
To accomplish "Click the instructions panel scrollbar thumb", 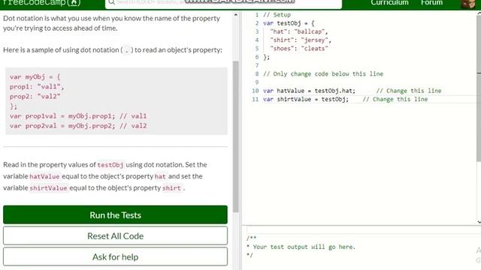I will click(x=235, y=136).
